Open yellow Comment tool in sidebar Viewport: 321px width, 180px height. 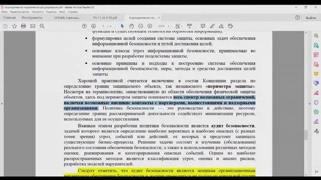click(x=316, y=74)
